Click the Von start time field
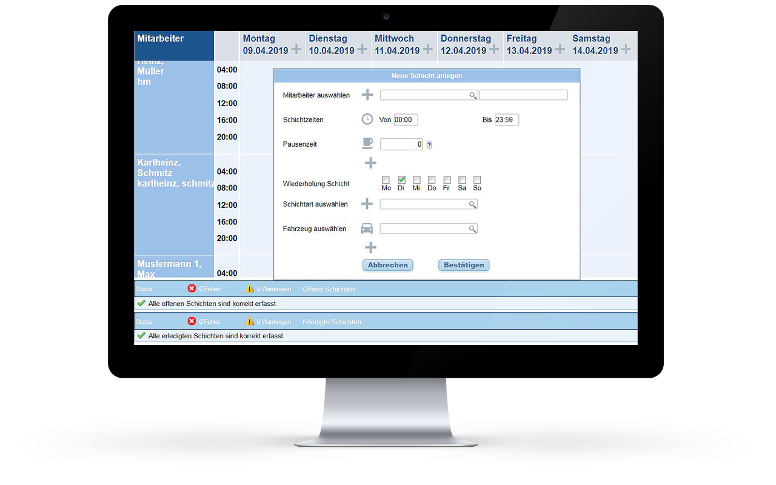 click(406, 120)
